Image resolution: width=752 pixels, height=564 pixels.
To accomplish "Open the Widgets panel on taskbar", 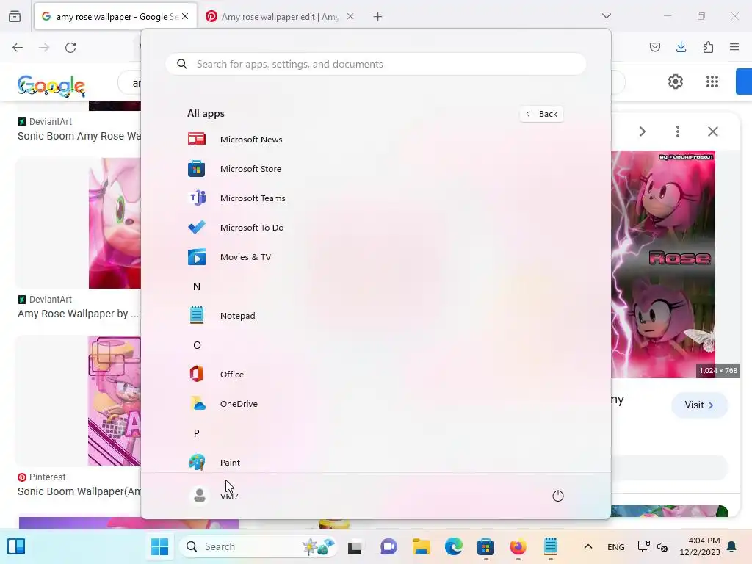I will pyautogui.click(x=16, y=546).
